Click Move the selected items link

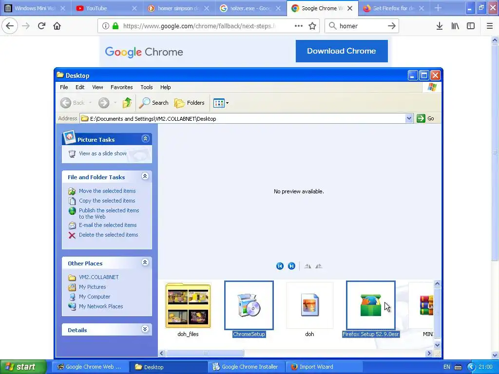[x=107, y=191]
